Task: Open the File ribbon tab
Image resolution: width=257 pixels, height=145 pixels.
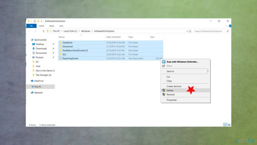Action: [31, 26]
